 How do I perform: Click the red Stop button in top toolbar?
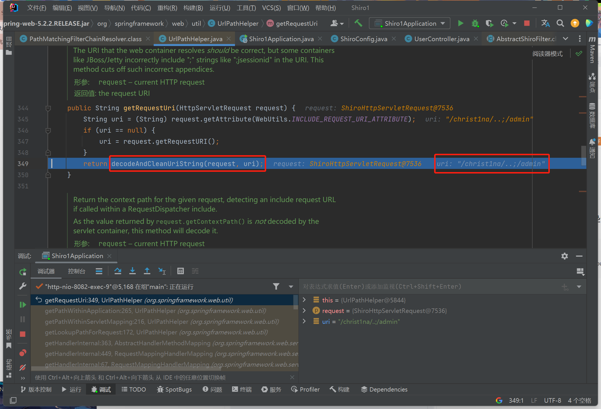pyautogui.click(x=527, y=23)
